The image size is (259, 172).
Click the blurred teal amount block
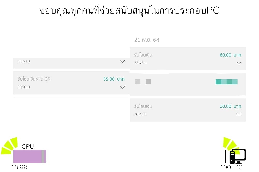click(x=226, y=82)
